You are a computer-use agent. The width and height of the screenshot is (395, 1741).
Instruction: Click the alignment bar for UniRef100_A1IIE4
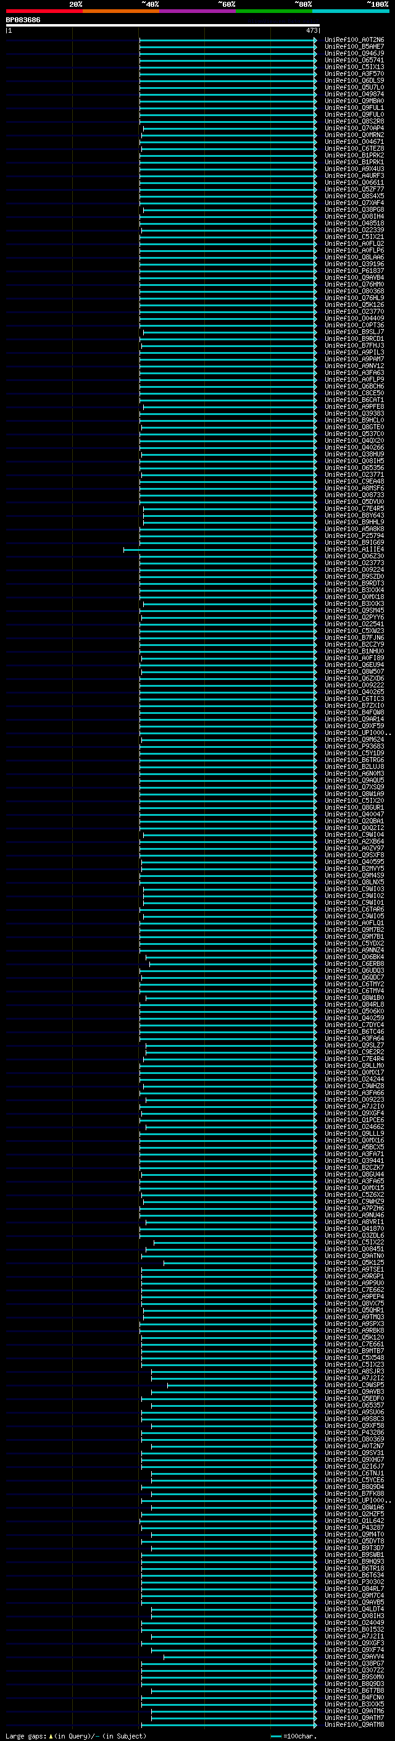click(x=220, y=550)
